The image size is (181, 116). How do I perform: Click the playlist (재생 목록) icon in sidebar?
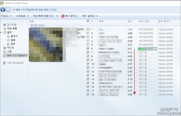coord(5,29)
